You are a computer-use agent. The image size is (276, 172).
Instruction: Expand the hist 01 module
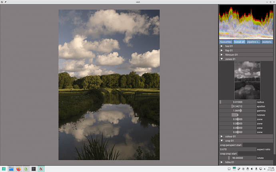(222, 46)
